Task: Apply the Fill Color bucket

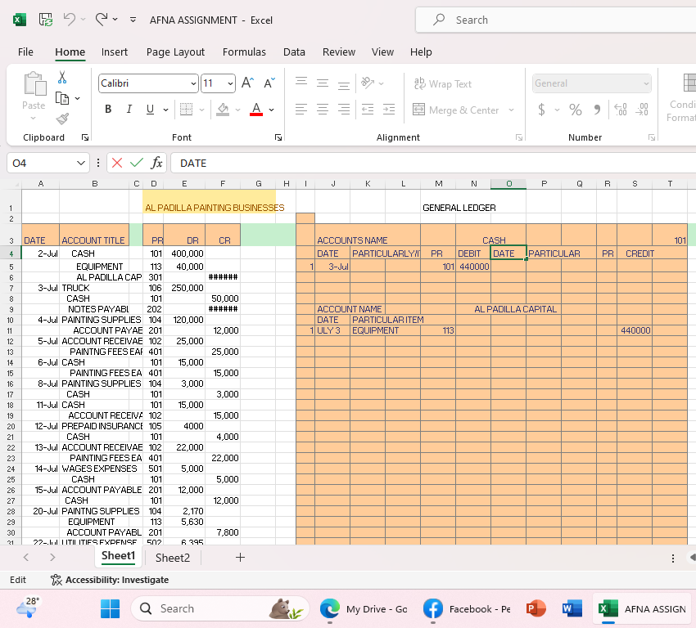Action: 223,109
